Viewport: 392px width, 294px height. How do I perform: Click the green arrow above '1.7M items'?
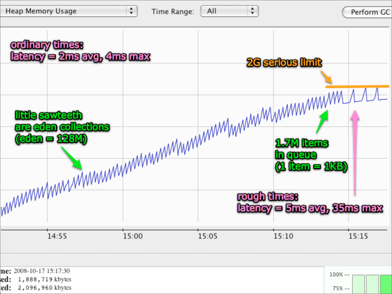click(x=322, y=121)
